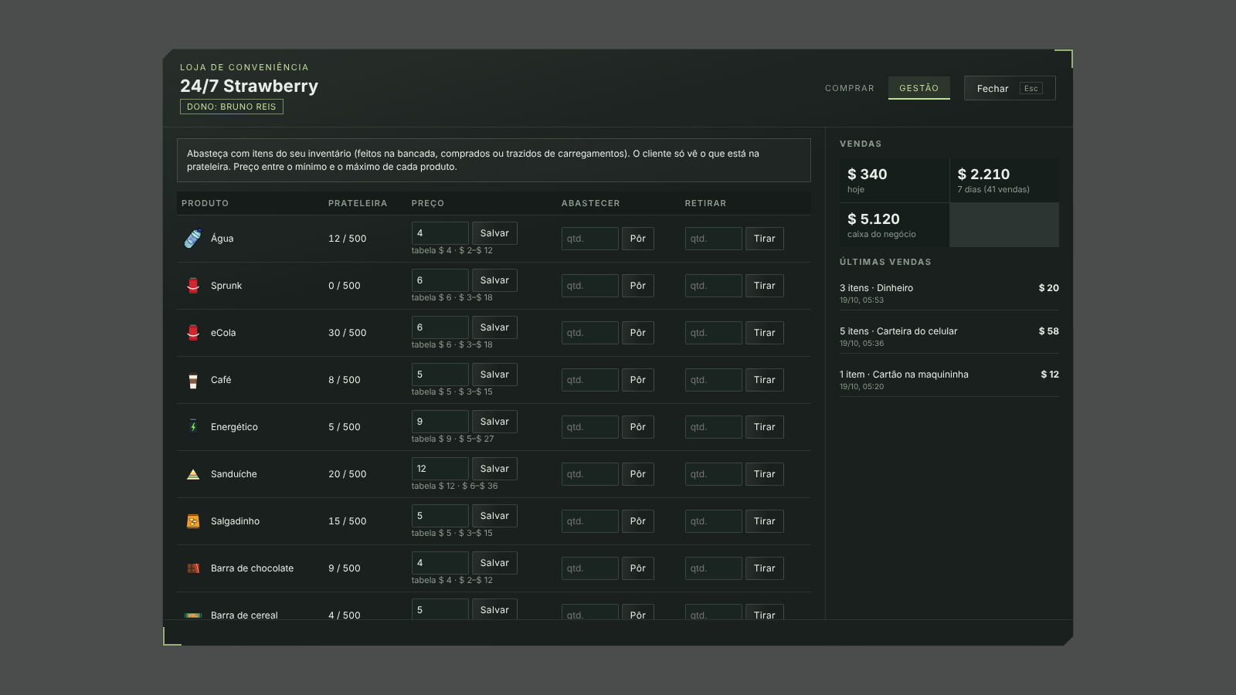Image resolution: width=1236 pixels, height=695 pixels.
Task: Edit the Água price field
Action: [x=440, y=233]
